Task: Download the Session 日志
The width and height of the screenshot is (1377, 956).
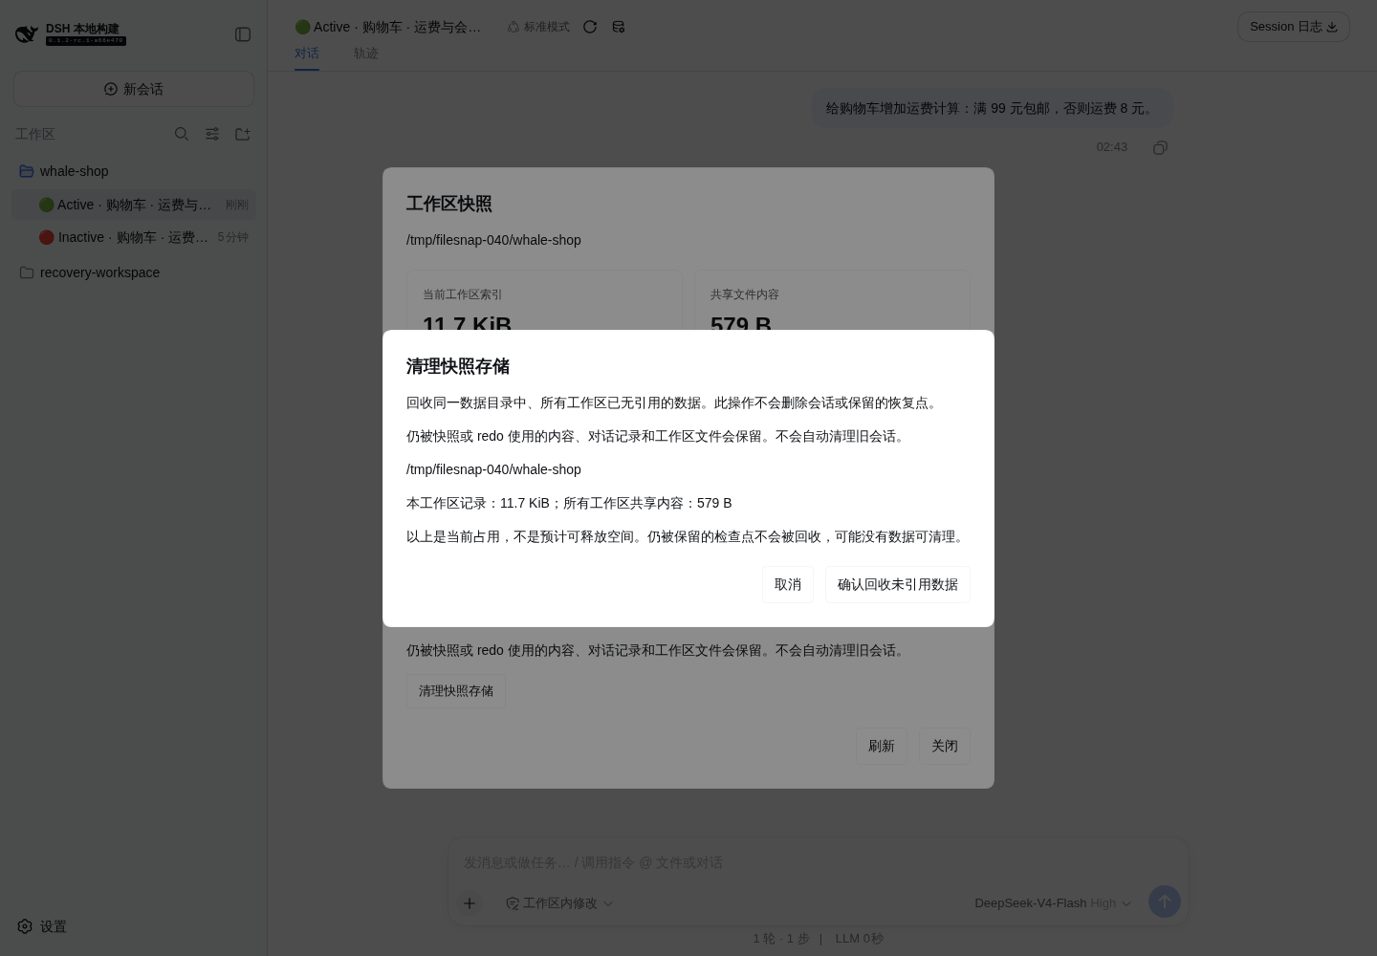Action: coord(1293,27)
